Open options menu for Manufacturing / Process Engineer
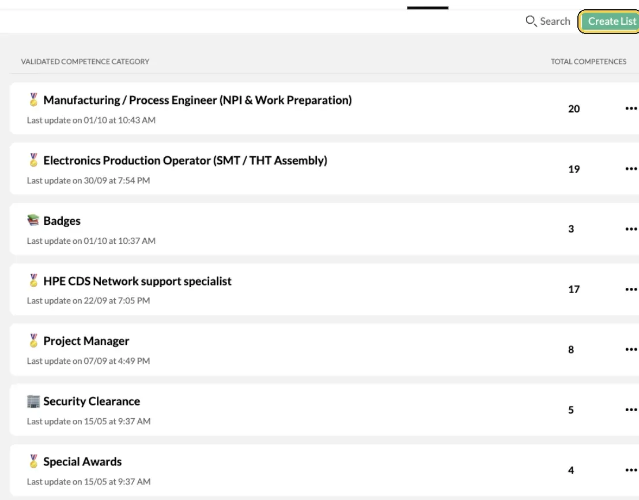The image size is (639, 500). coord(631,108)
